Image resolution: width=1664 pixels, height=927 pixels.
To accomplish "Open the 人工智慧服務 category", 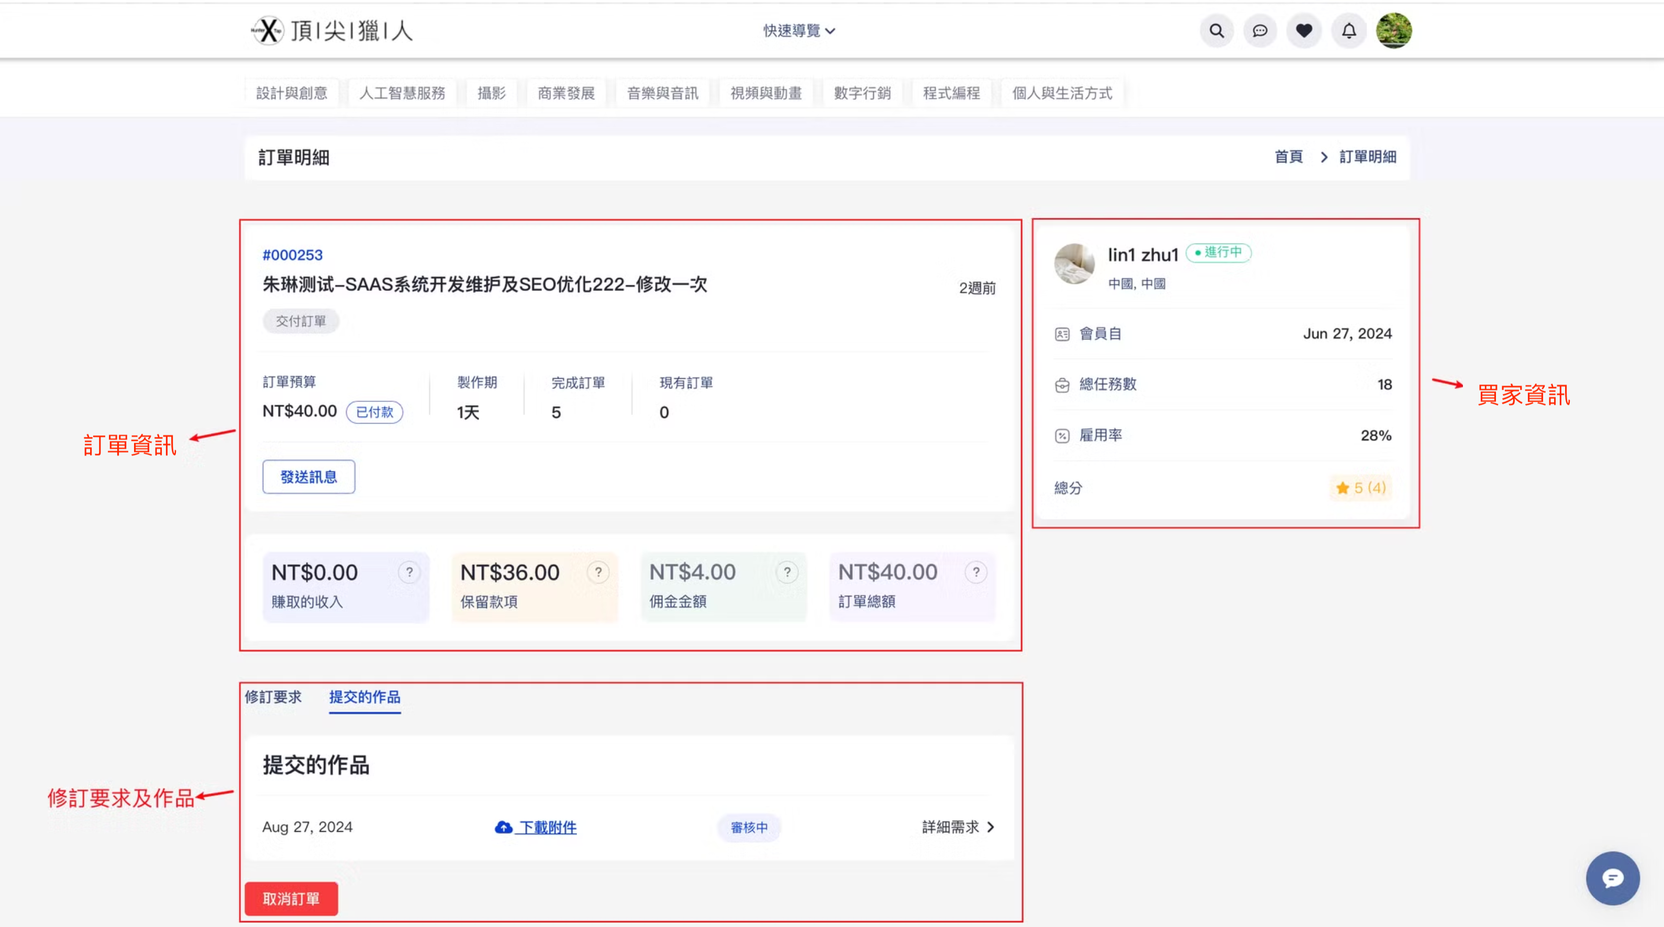I will (x=402, y=93).
